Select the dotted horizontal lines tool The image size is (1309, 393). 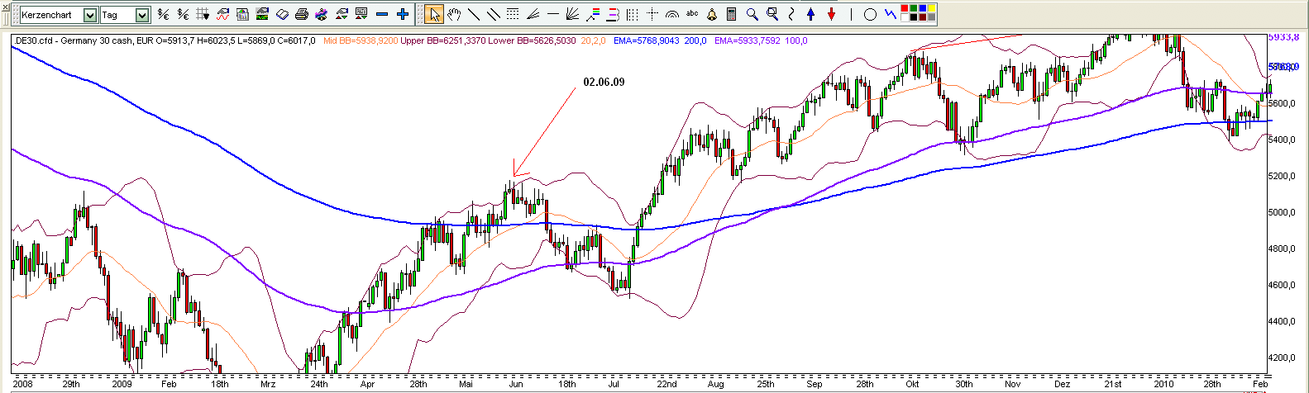[x=512, y=14]
